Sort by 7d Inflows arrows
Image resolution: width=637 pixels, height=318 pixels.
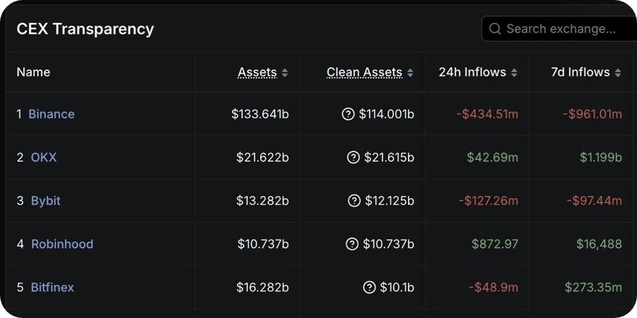coord(618,73)
